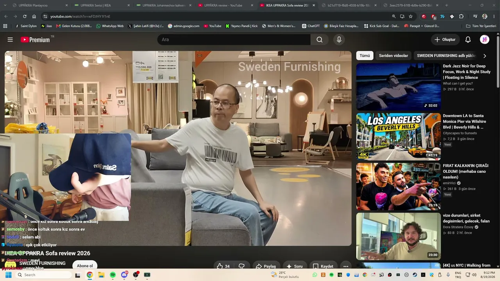The image size is (500, 281).
Task: Open the FIRAT KALKAN'IN ÇIRAĞI OLDUM thumbnail
Action: pos(398,187)
